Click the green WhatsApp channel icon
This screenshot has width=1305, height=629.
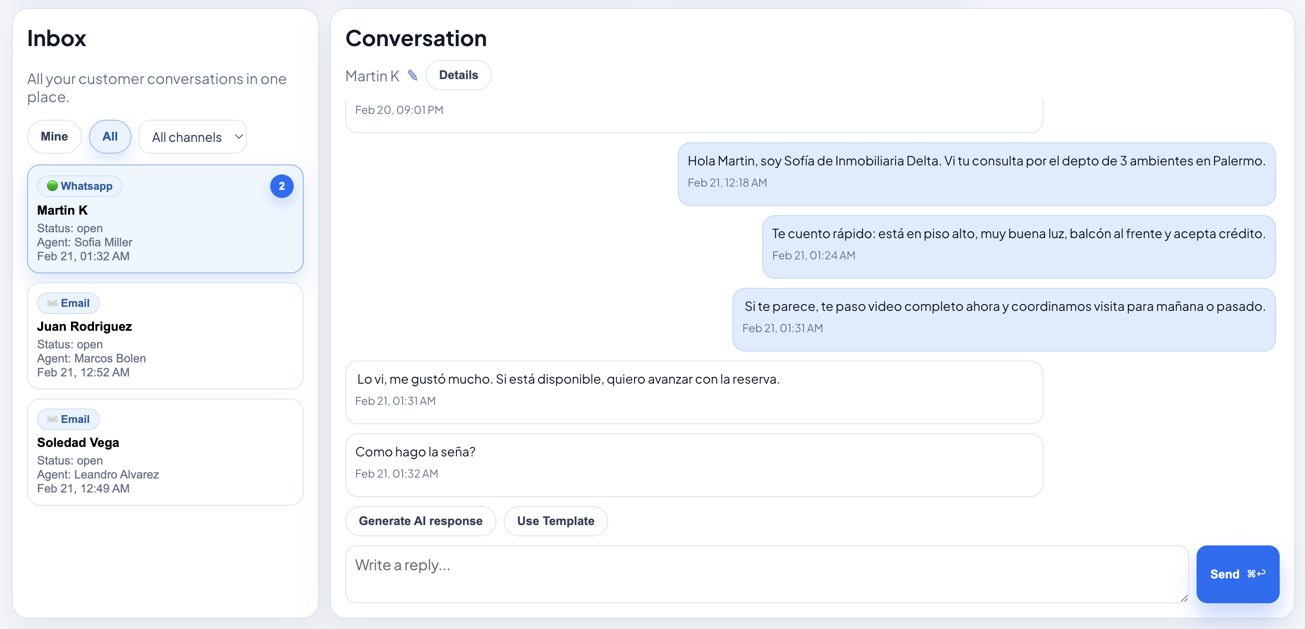point(52,186)
